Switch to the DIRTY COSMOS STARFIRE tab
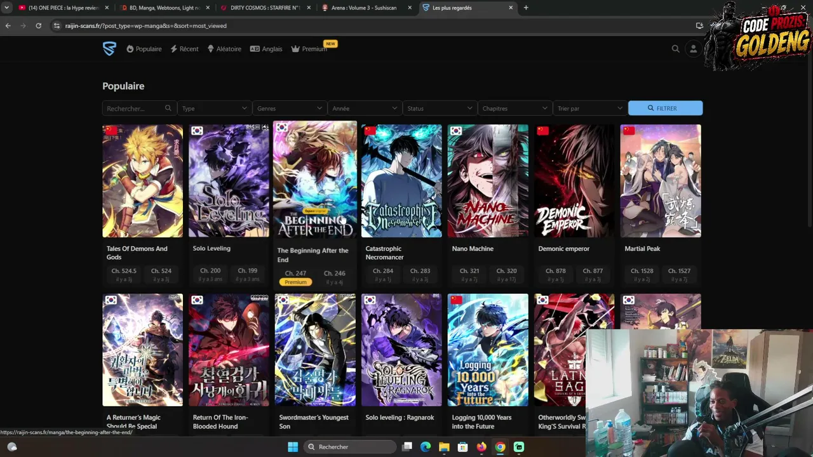813x457 pixels. click(265, 8)
